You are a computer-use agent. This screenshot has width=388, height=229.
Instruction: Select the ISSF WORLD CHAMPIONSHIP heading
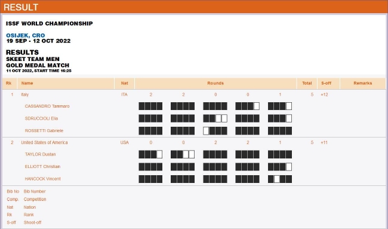click(49, 23)
